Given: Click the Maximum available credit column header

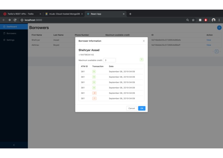Looking at the screenshot, I should [117, 35].
